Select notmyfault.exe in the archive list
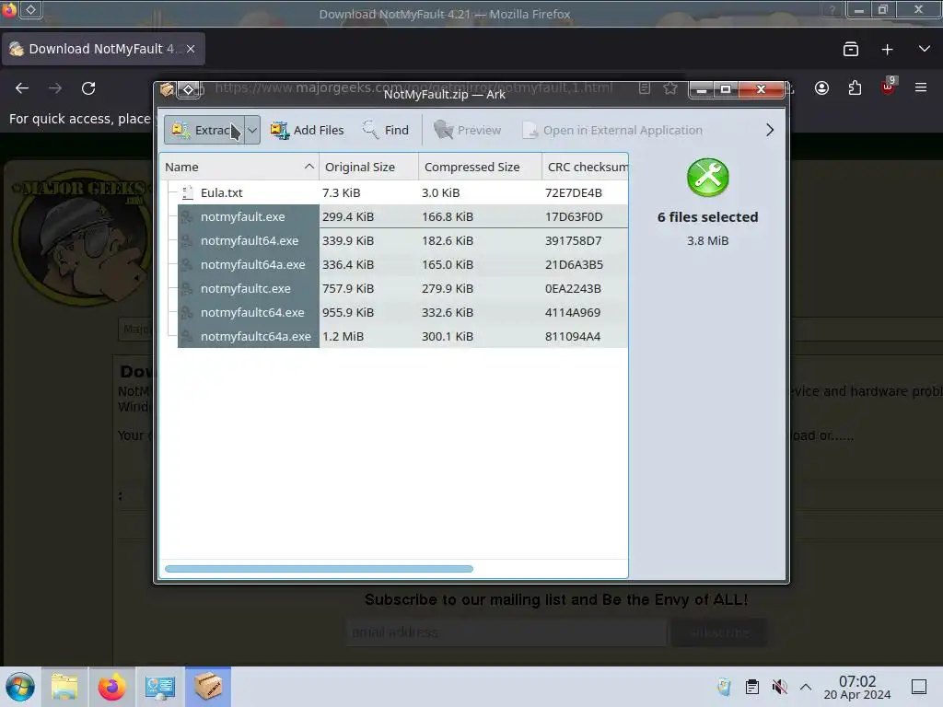 coord(394,216)
